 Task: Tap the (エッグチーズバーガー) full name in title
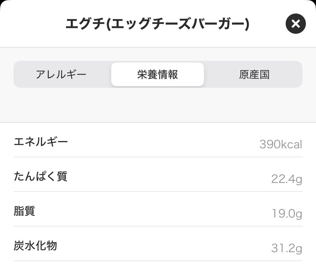coord(178,24)
